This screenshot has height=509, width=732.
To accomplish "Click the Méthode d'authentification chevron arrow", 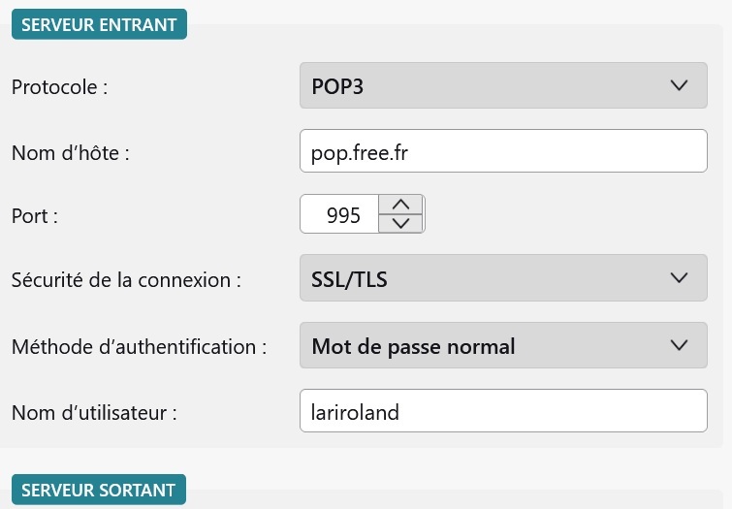I will pos(679,344).
